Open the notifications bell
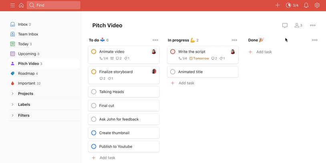 coord(306,5)
